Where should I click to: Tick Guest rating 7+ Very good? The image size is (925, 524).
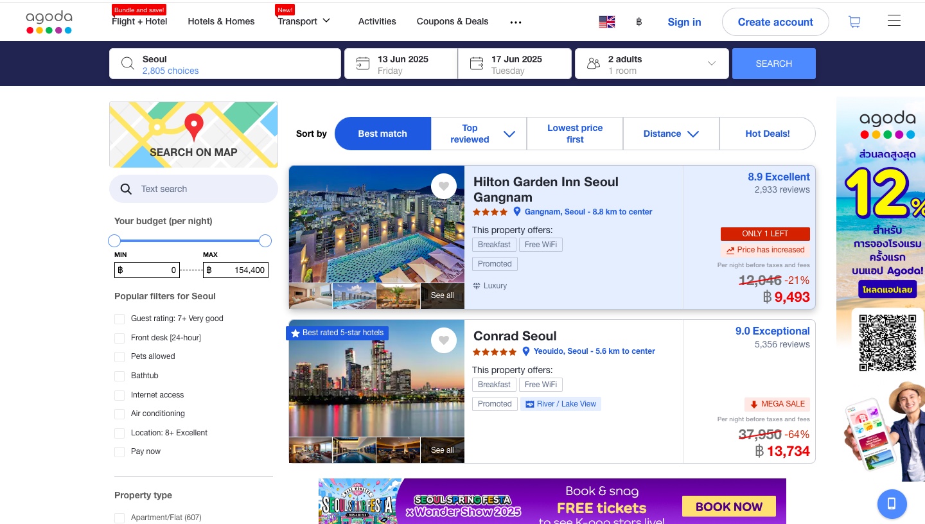119,319
